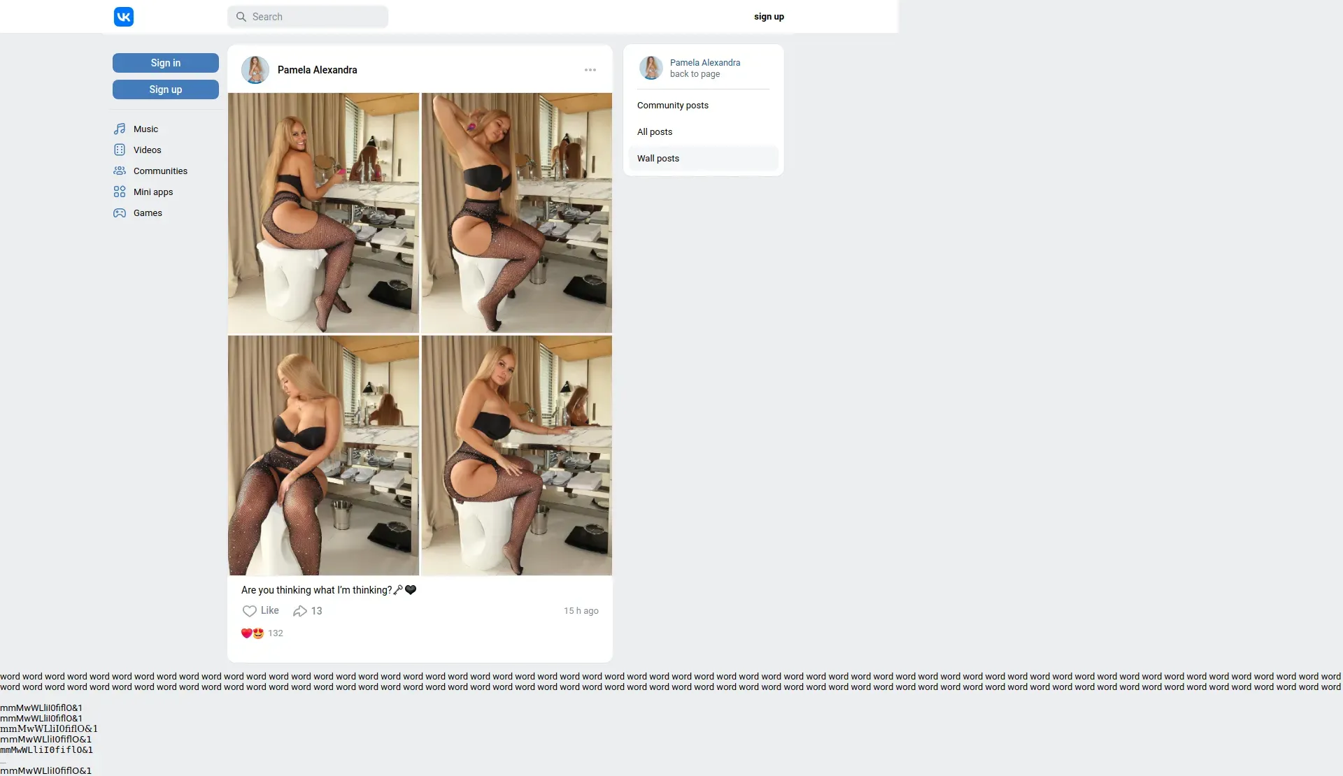Open the post author's avatar thumbnail
This screenshot has height=776, width=1343.
[x=255, y=70]
